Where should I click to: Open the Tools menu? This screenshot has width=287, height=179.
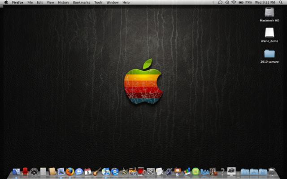coord(98,2)
